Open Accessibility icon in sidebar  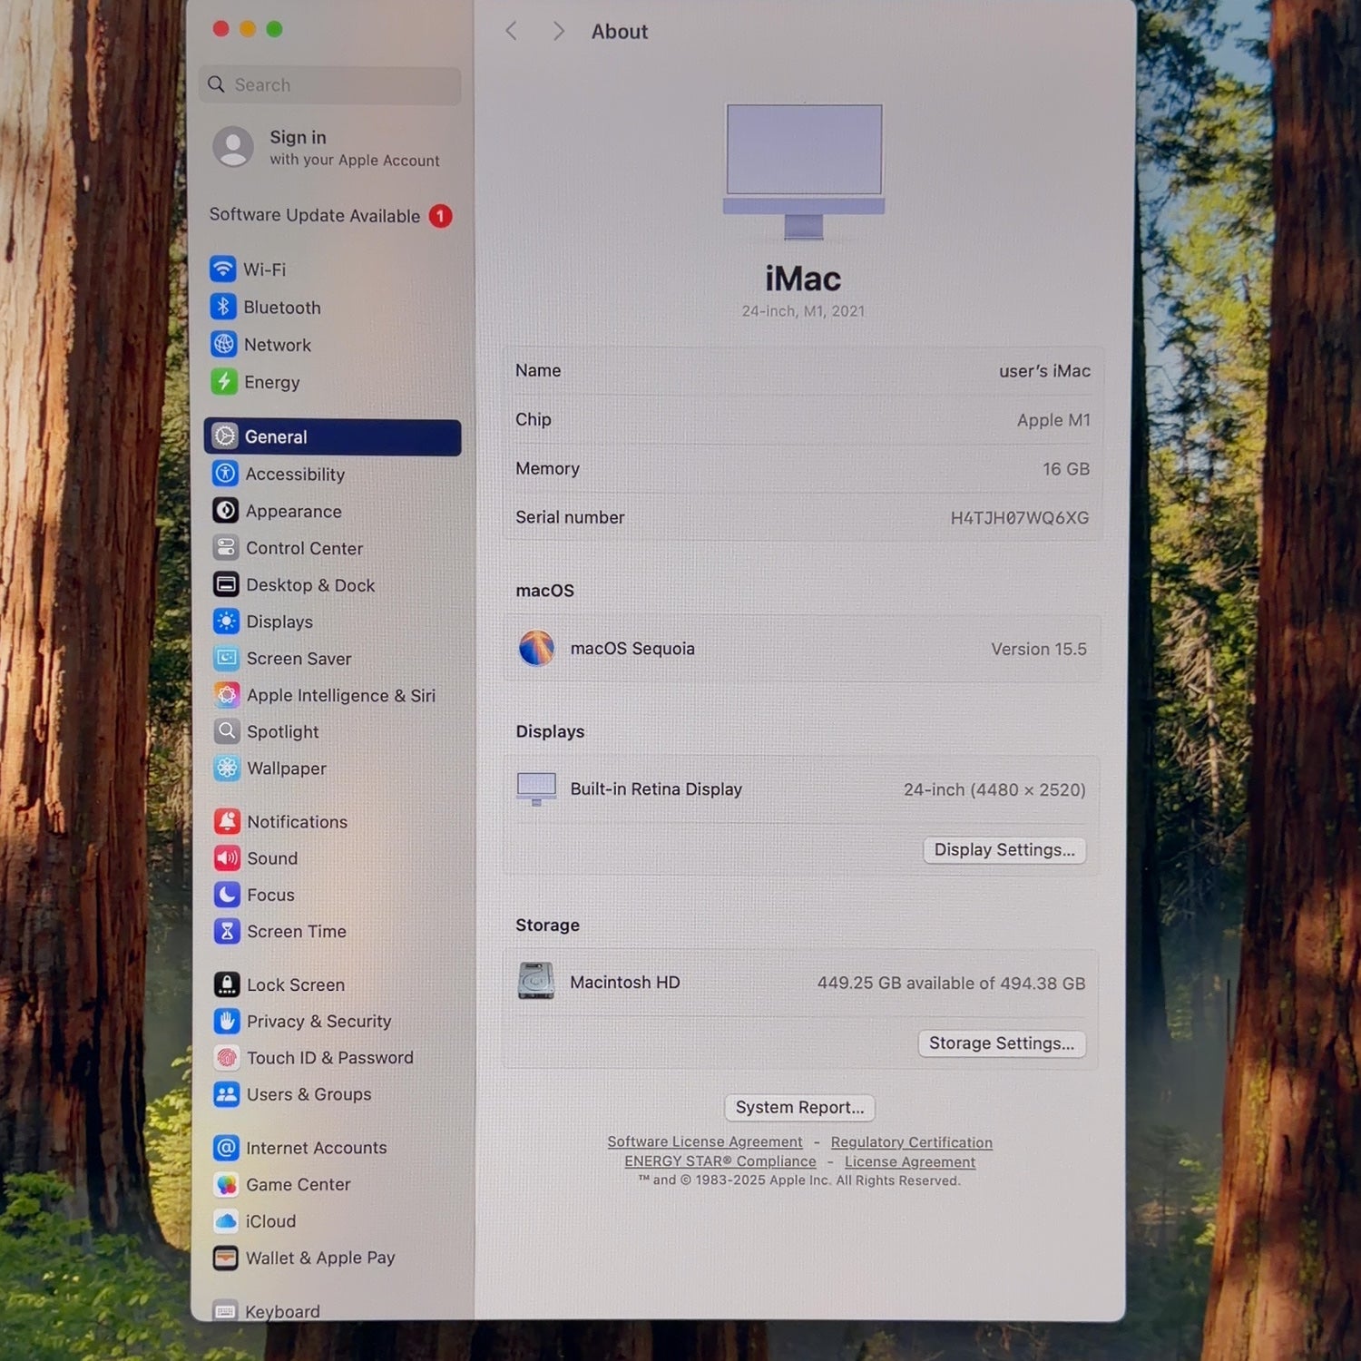[225, 474]
